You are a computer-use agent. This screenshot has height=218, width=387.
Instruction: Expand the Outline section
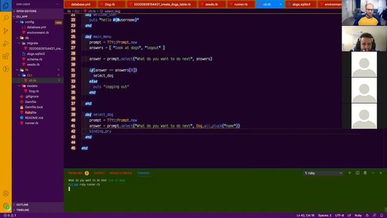38,205
